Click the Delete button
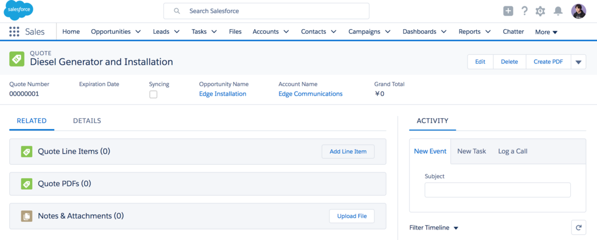Screen dimensions: 597x240 510,62
